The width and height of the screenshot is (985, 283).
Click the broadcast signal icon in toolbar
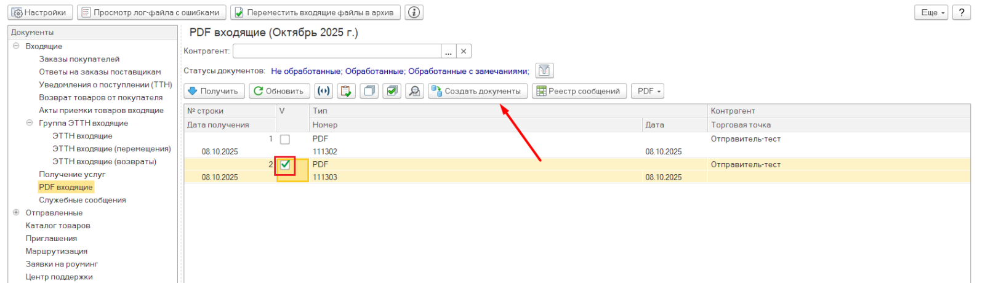323,91
